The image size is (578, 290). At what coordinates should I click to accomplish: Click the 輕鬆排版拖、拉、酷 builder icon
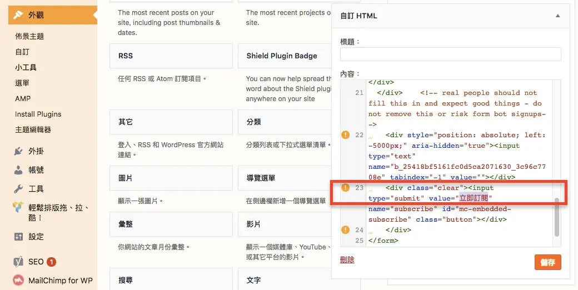(x=18, y=207)
